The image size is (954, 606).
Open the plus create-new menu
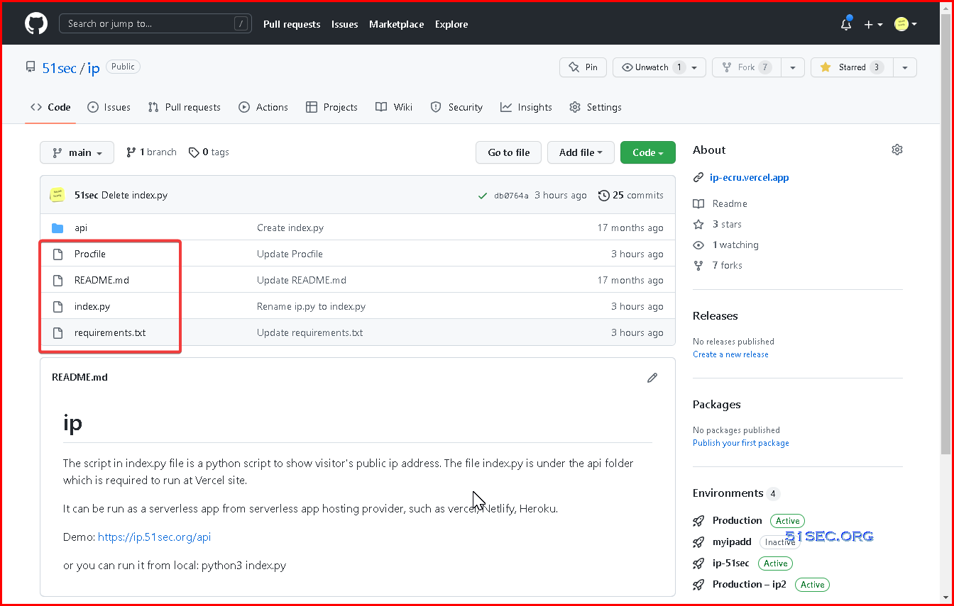(x=873, y=24)
